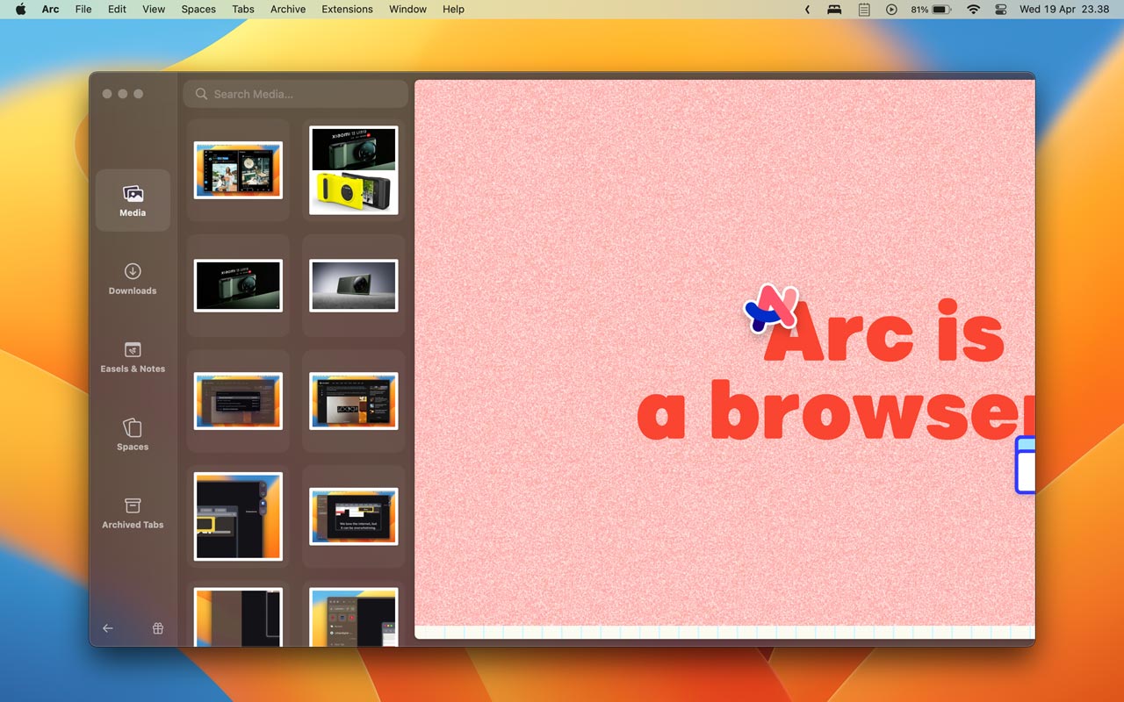Select the yellow camera phone thumbnail
The width and height of the screenshot is (1124, 702).
[354, 170]
